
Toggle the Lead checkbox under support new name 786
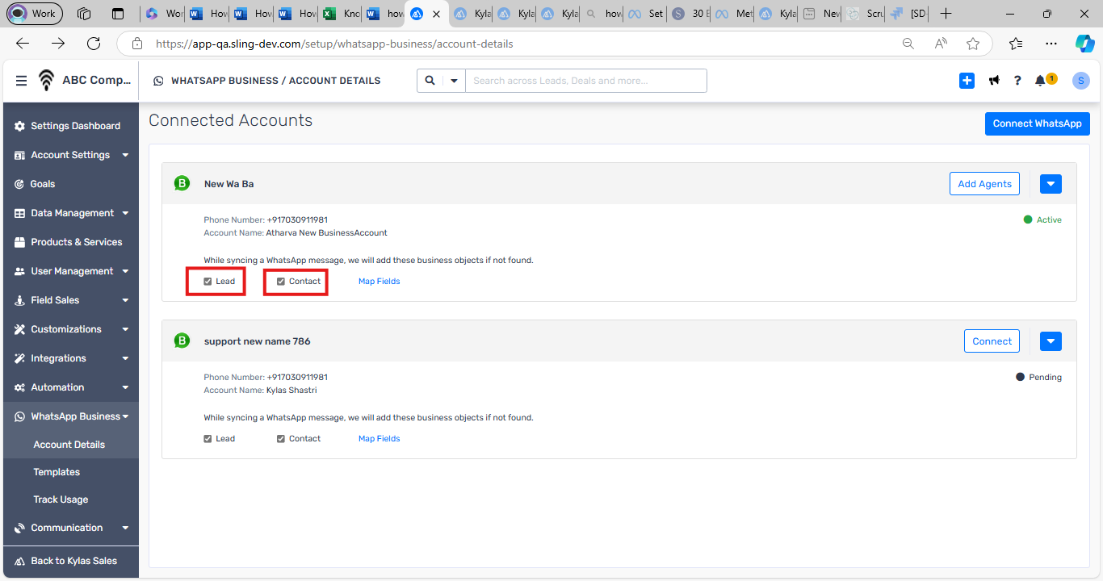tap(208, 439)
